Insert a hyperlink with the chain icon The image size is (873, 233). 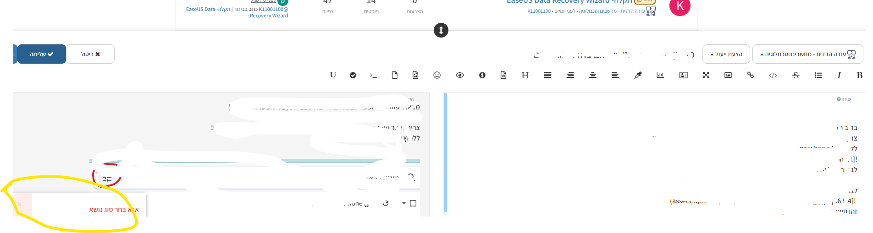tap(751, 75)
